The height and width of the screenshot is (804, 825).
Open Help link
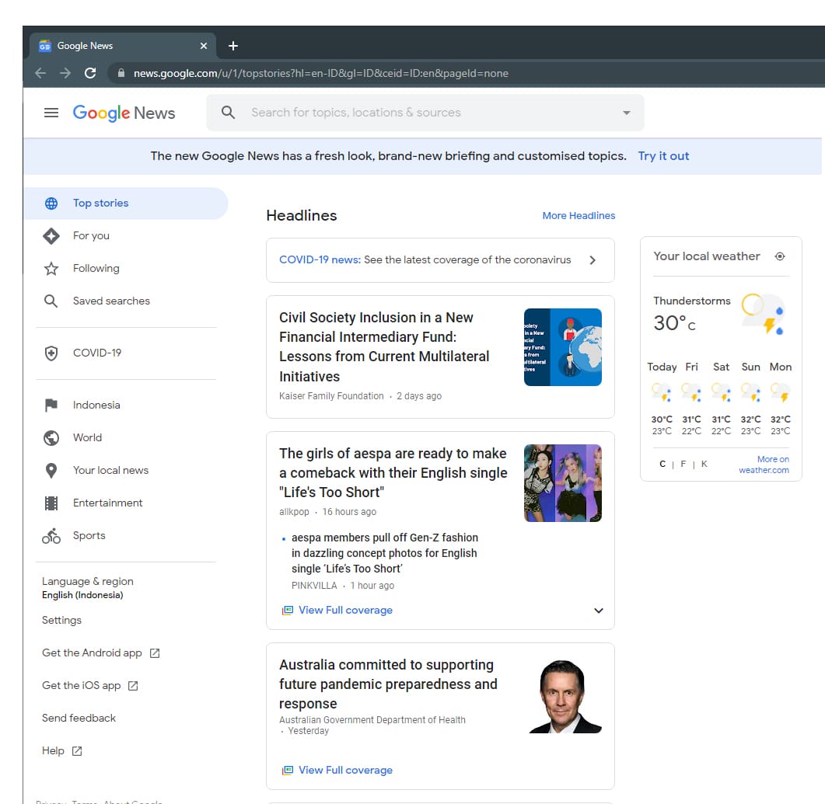[x=53, y=750]
